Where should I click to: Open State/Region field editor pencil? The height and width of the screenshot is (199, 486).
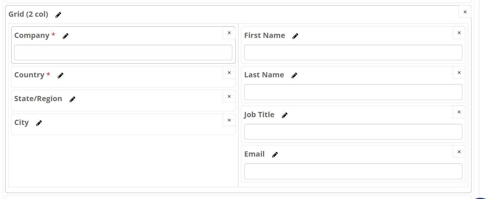(72, 99)
